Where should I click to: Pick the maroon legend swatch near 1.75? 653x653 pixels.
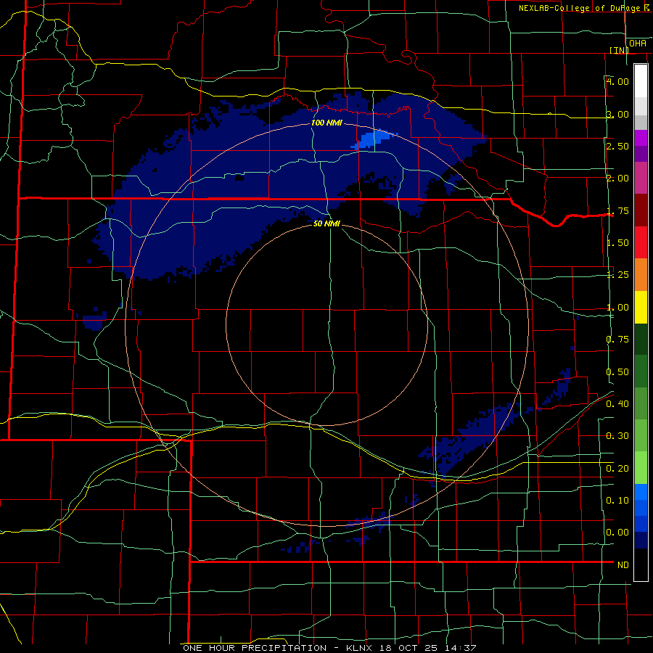641,210
